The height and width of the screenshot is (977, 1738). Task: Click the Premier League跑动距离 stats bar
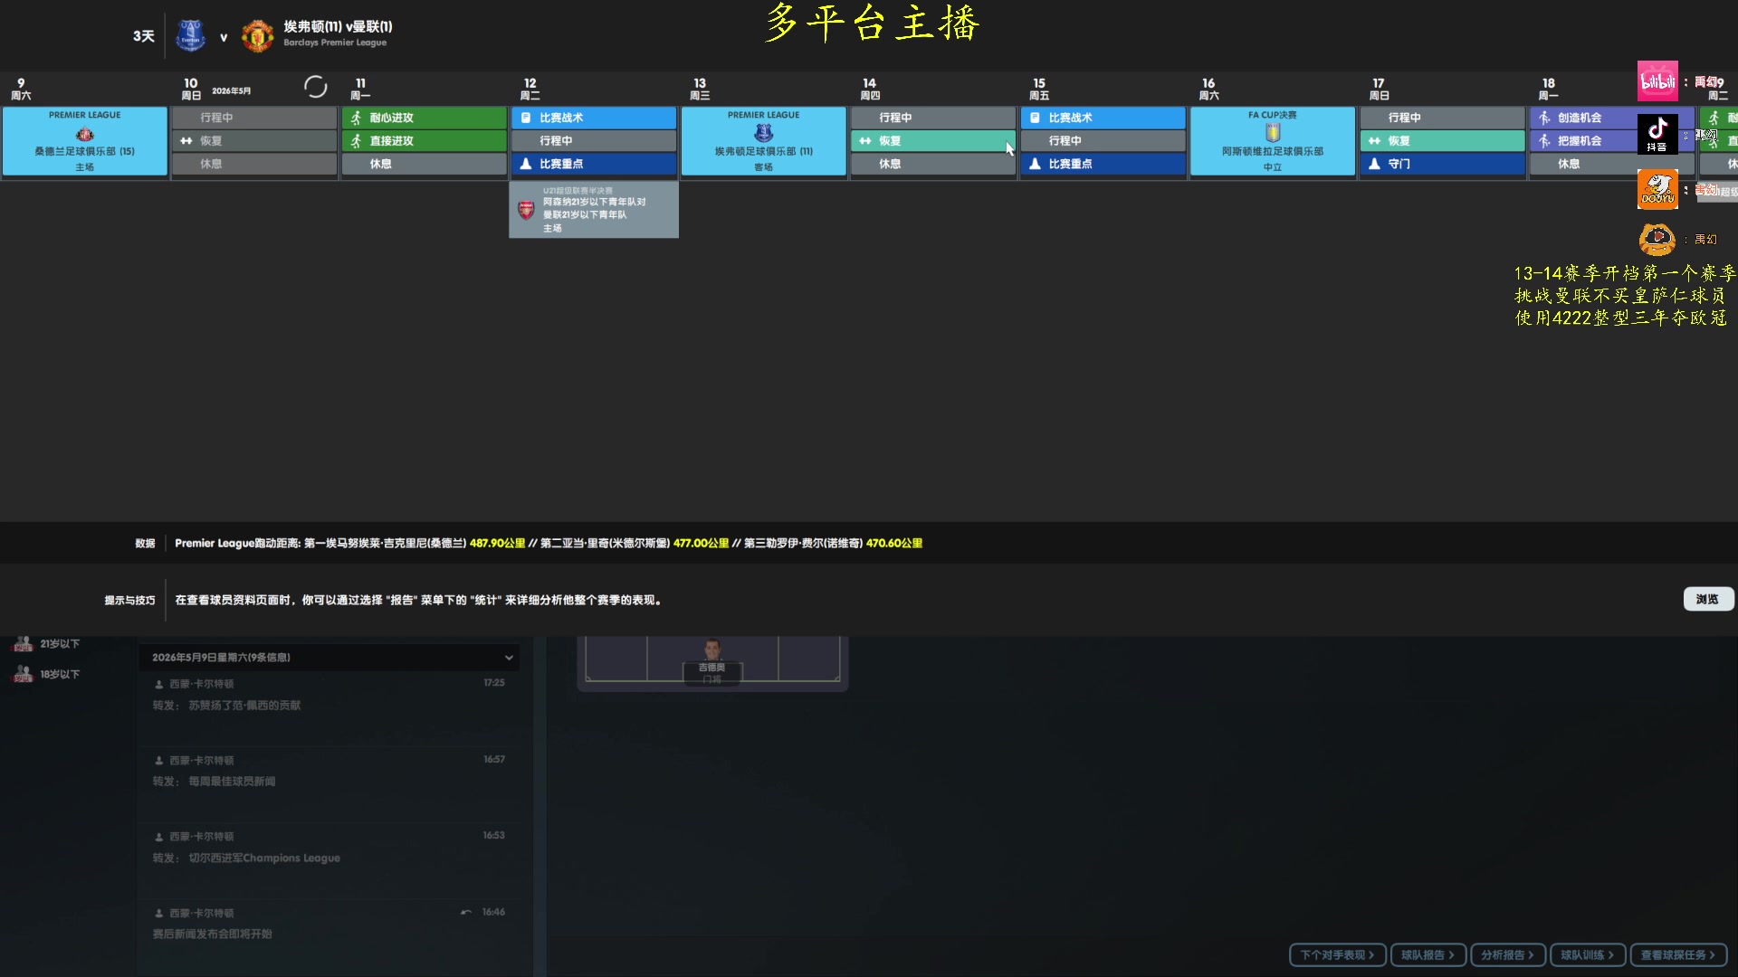pos(548,543)
